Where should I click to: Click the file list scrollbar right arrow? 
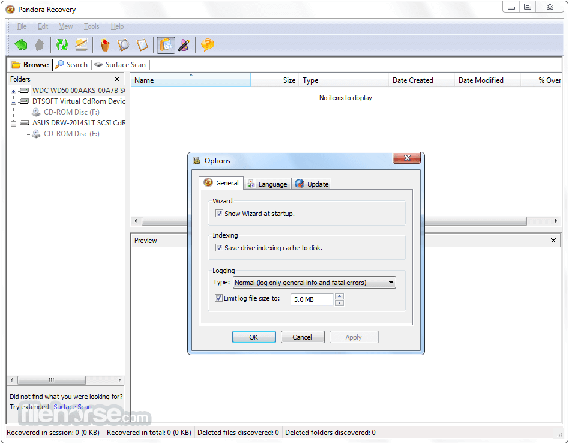[556, 221]
